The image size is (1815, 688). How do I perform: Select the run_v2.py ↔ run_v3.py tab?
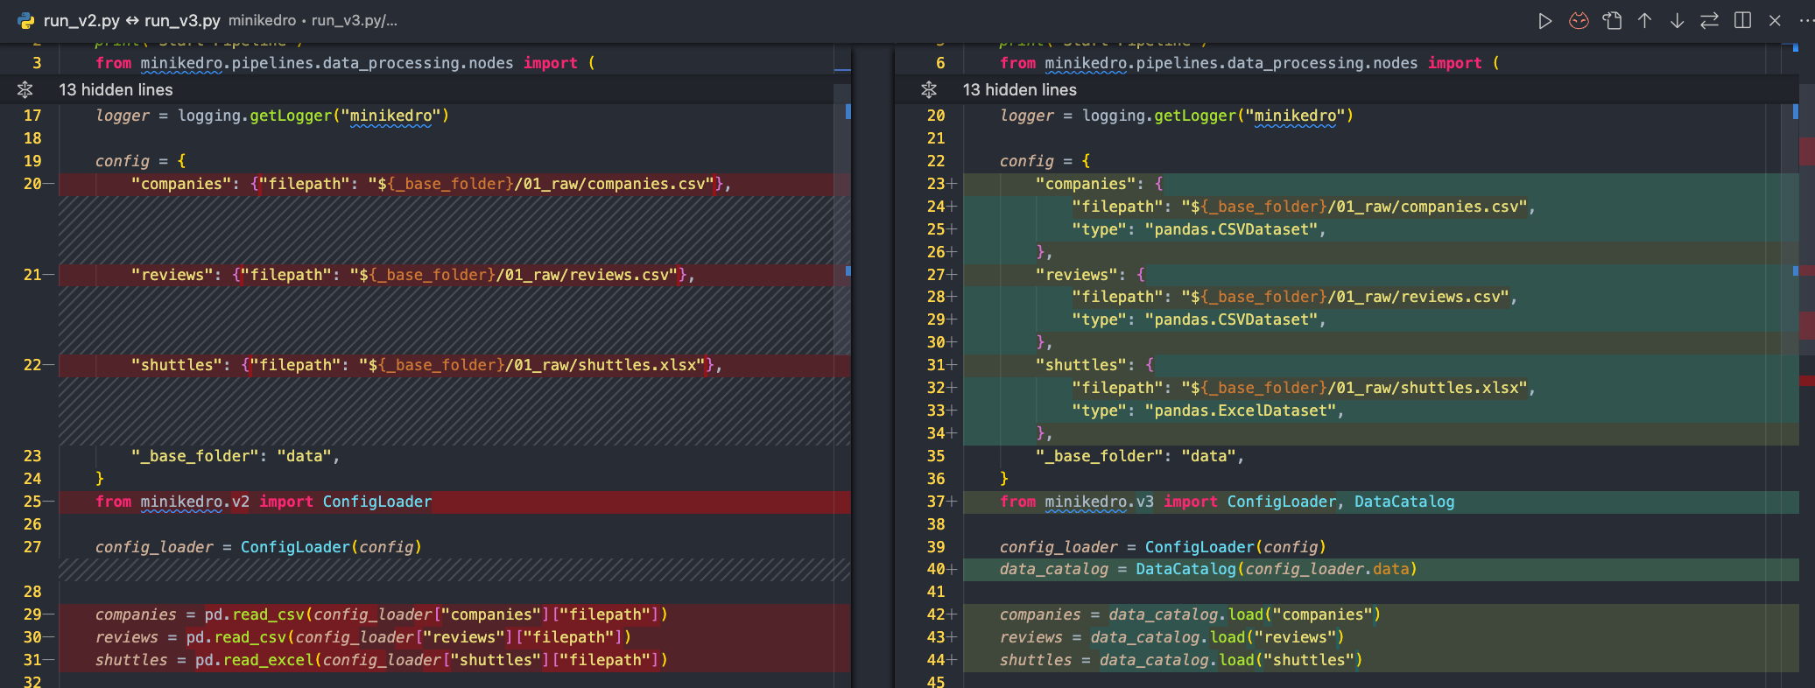point(131,20)
